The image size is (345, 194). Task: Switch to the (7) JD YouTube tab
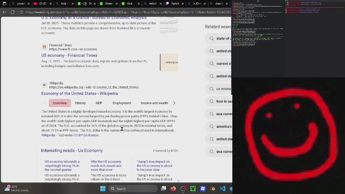[43, 4]
